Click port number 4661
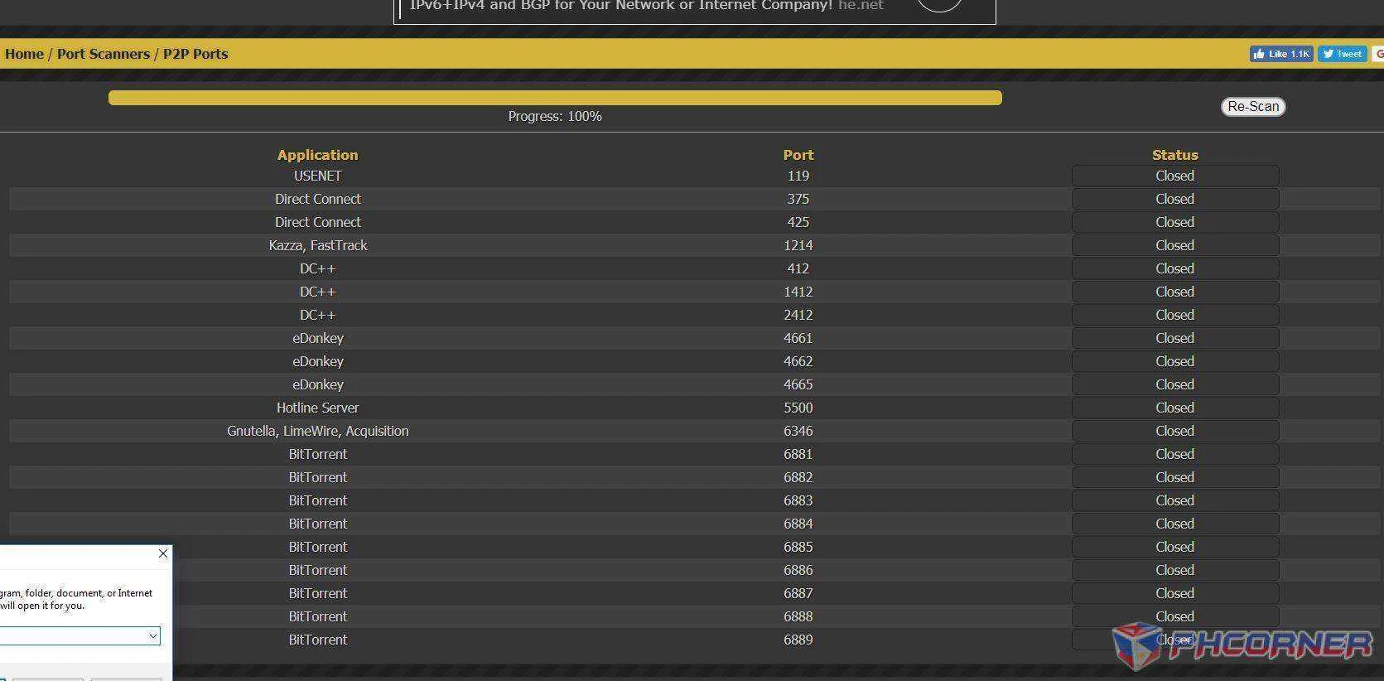This screenshot has width=1384, height=681. [x=798, y=338]
